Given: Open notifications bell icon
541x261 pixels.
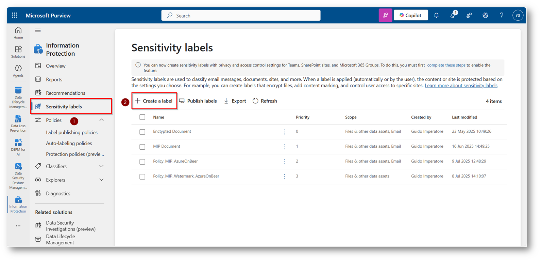Looking at the screenshot, I should coord(436,15).
